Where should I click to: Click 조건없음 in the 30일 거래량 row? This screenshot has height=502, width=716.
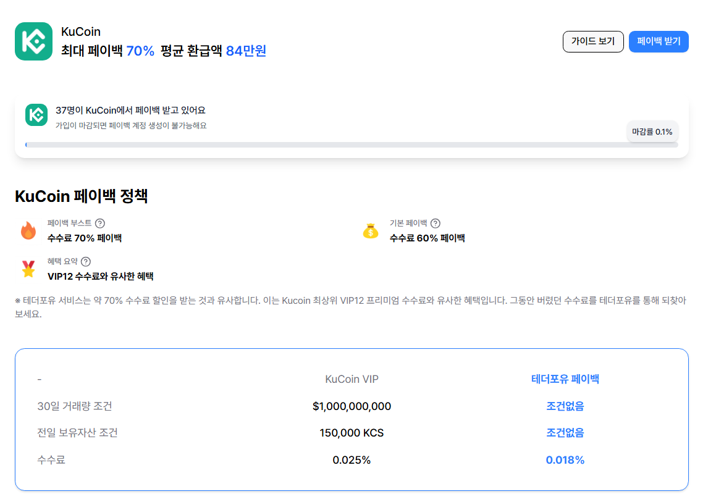pos(565,406)
